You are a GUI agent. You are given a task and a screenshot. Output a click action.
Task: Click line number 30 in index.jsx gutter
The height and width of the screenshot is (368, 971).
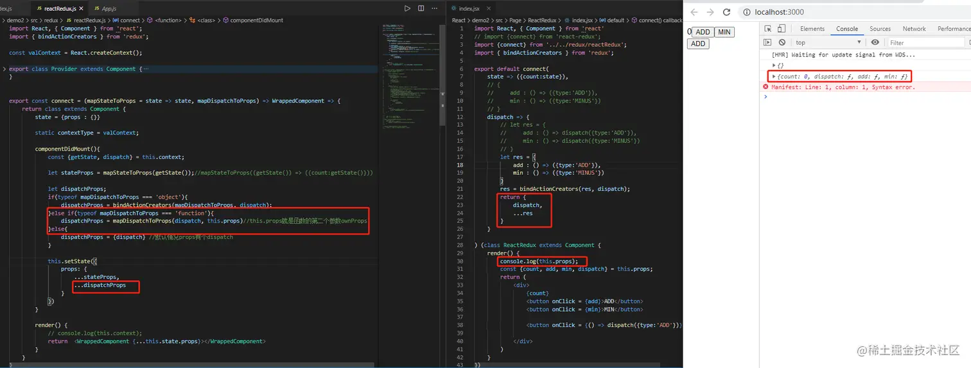click(459, 261)
